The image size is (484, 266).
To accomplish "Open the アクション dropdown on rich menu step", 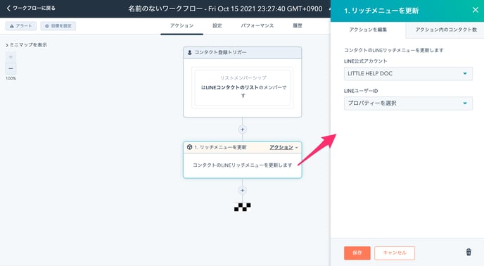I will pos(284,147).
